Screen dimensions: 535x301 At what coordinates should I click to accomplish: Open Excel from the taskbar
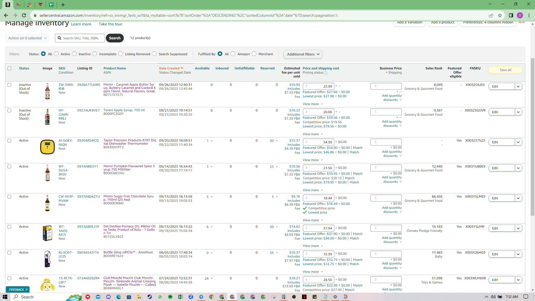point(181,297)
